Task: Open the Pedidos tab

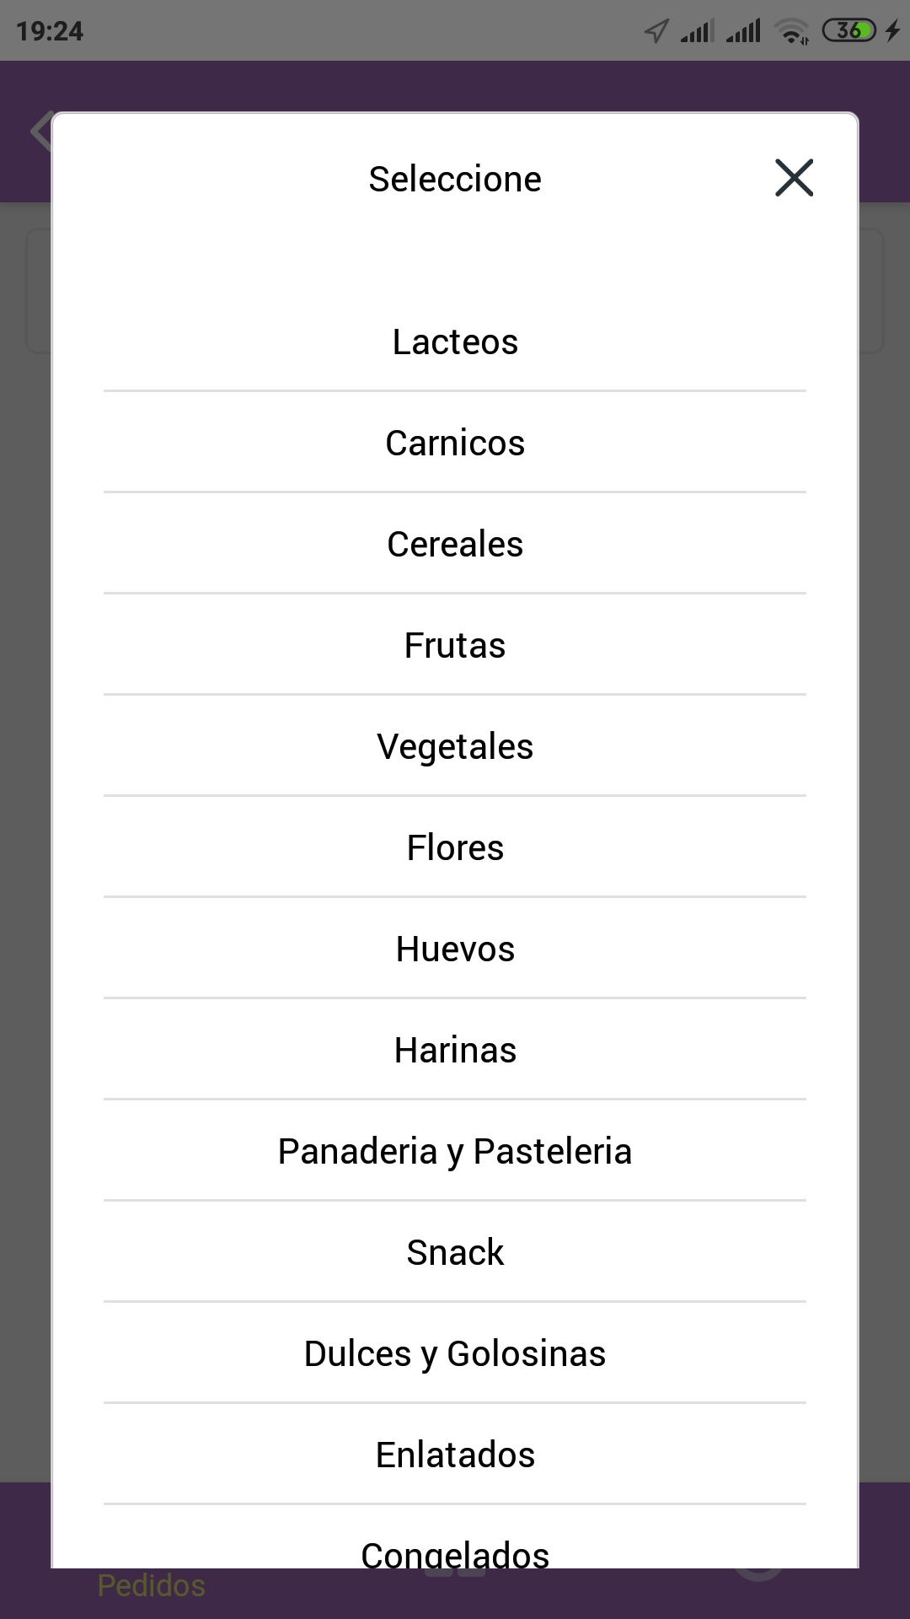Action: pyautogui.click(x=152, y=1587)
